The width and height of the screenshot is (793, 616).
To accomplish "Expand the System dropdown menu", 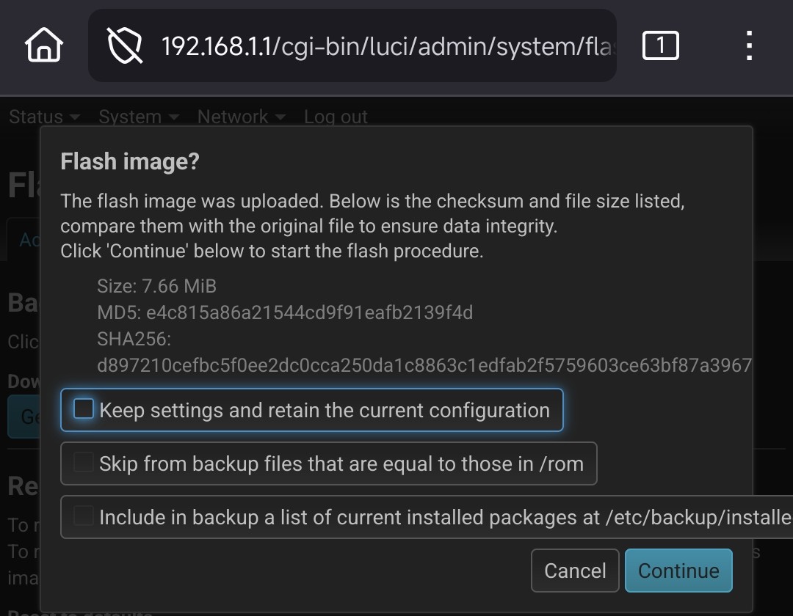I will pyautogui.click(x=139, y=117).
